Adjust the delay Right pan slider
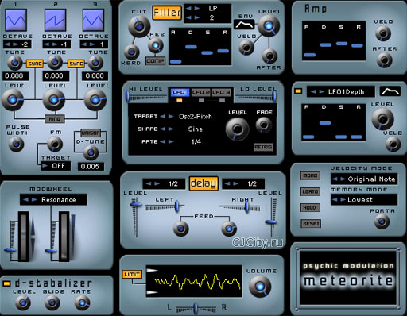Viewport: 407px width, 316px height. coord(247,207)
